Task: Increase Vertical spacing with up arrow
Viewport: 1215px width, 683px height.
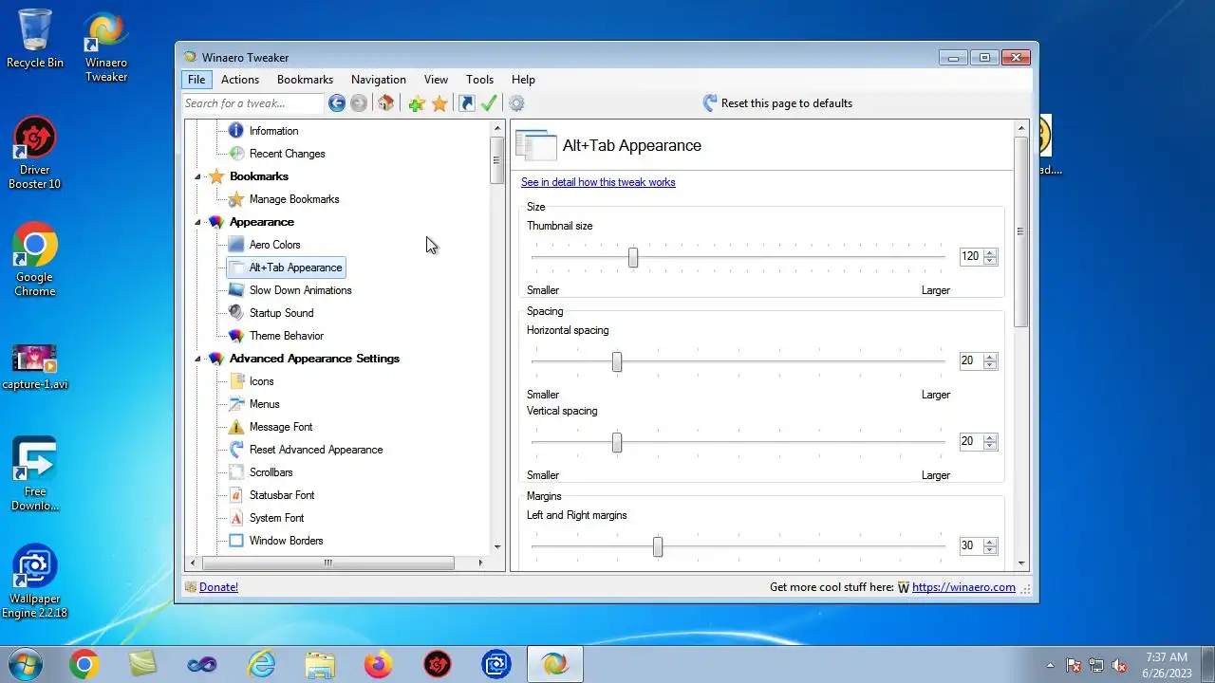Action: [x=991, y=437]
